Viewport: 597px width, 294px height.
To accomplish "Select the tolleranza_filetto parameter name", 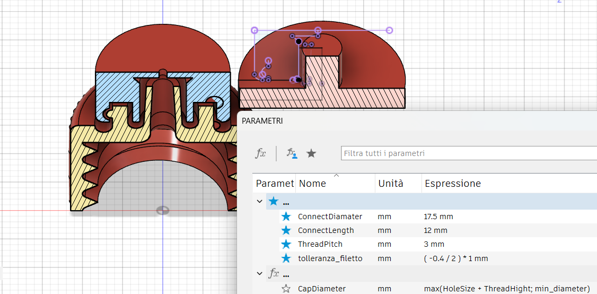I will pos(330,258).
